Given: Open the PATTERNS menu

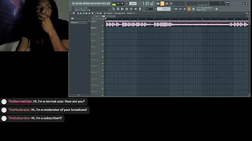Looking at the screenshot, I should click(86, 4).
